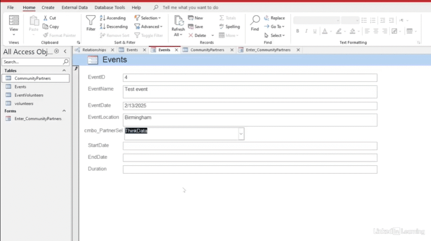Click the Filter funnel icon
The image size is (431, 241).
point(91,23)
